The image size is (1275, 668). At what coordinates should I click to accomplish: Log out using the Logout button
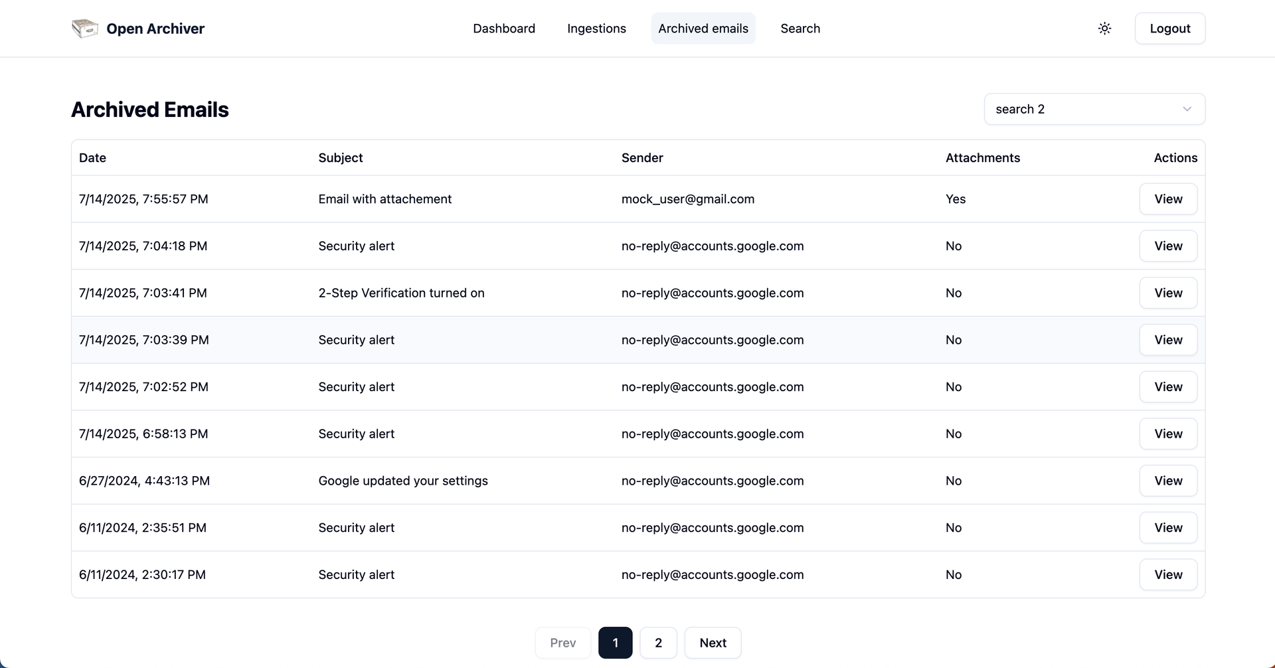[1170, 29]
